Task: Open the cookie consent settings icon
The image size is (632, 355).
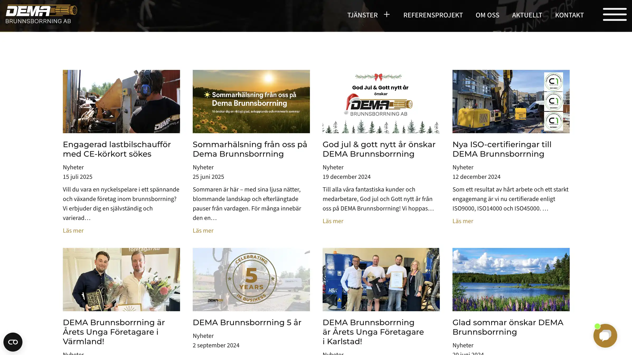Action: [13, 342]
